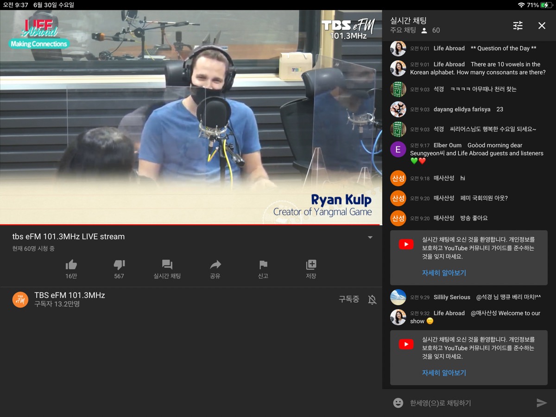
Task: Tap Elber Oum's purple profile avatar
Action: tap(398, 150)
